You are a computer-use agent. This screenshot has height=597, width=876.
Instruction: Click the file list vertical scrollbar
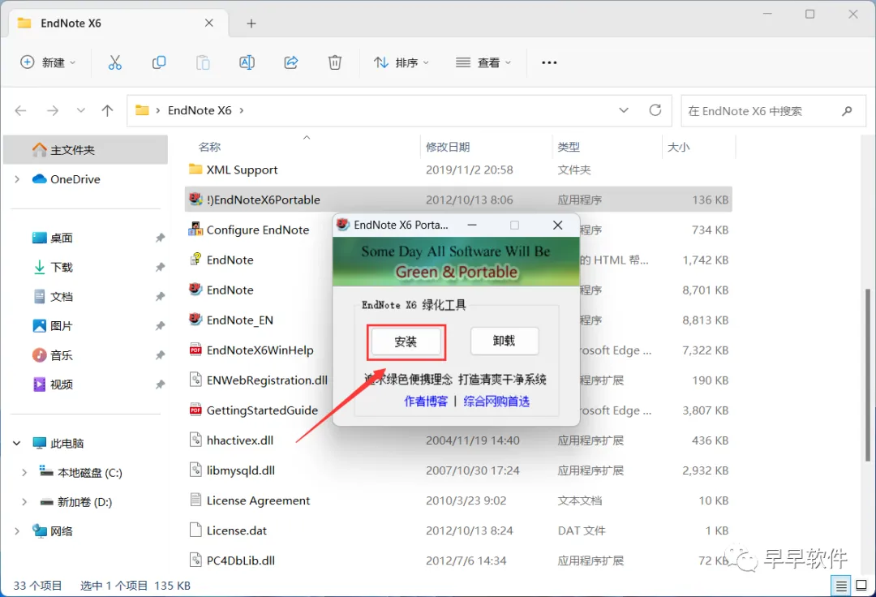pos(868,374)
